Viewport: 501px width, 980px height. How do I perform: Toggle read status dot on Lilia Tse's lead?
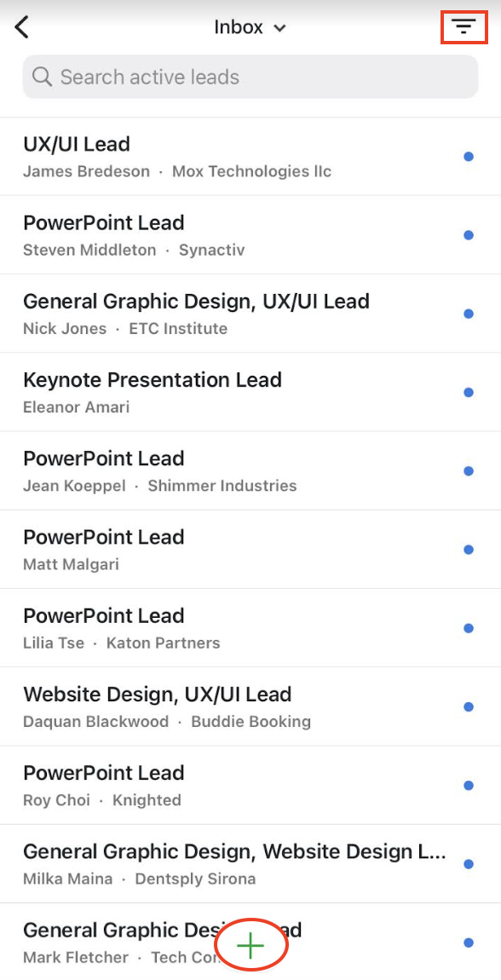point(469,628)
